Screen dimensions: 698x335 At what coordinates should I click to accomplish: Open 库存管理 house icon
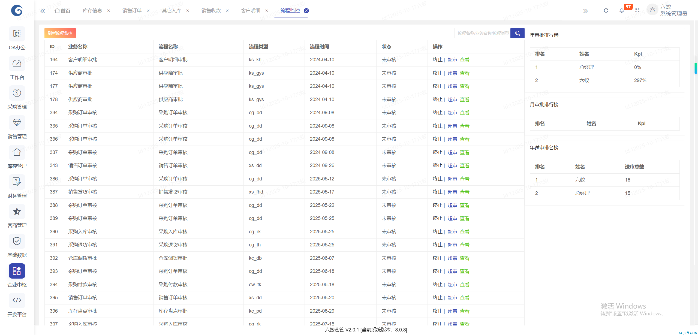point(17,152)
